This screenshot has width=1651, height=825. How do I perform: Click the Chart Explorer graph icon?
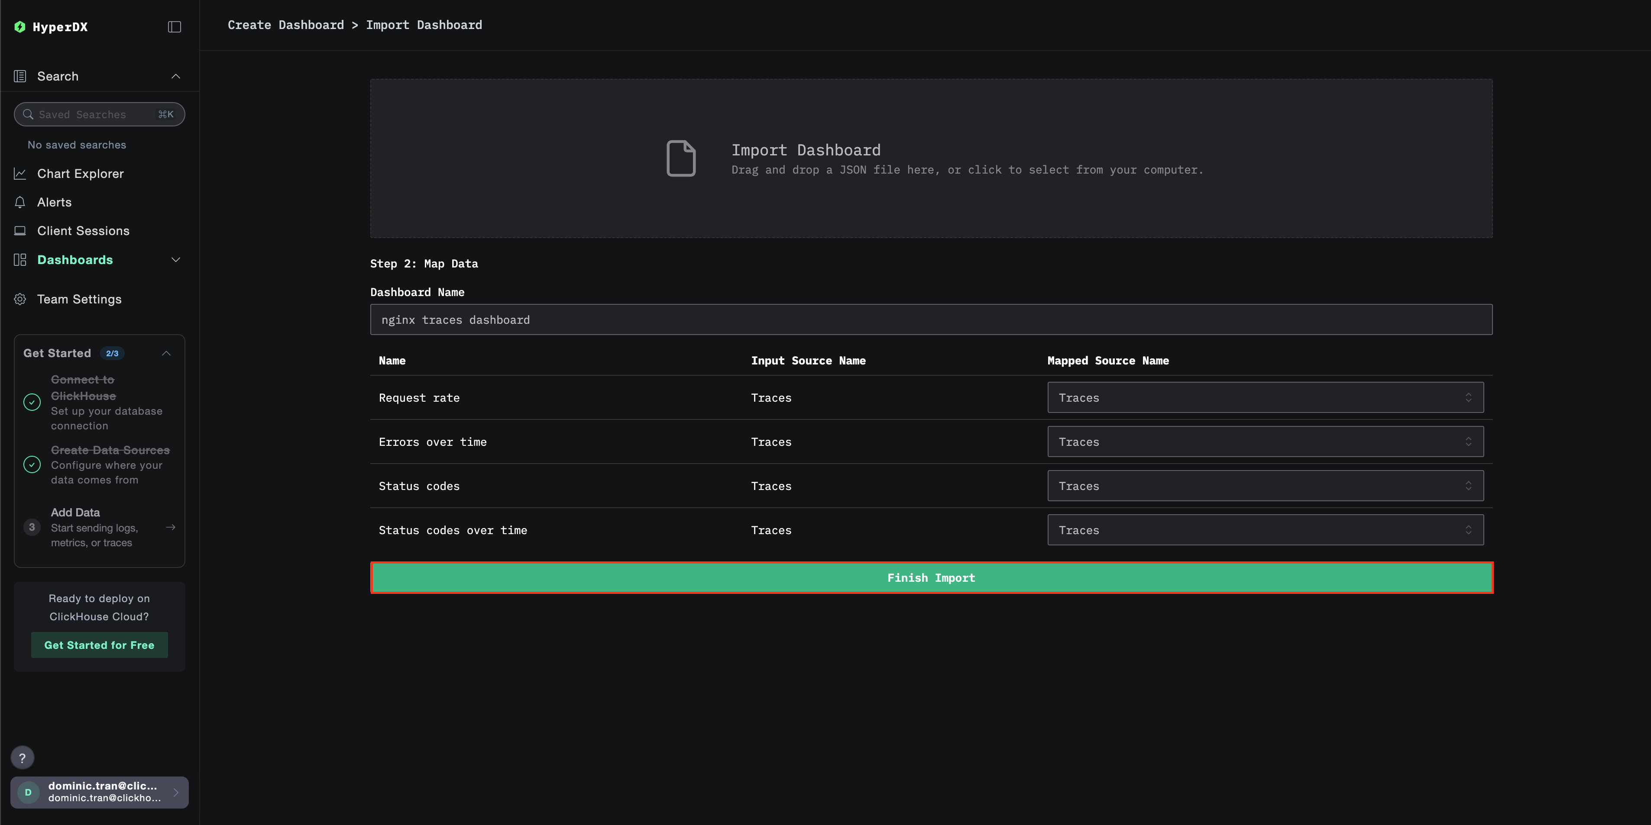[20, 174]
